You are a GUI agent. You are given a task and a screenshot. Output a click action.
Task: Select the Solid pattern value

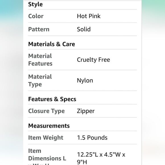(x=84, y=29)
